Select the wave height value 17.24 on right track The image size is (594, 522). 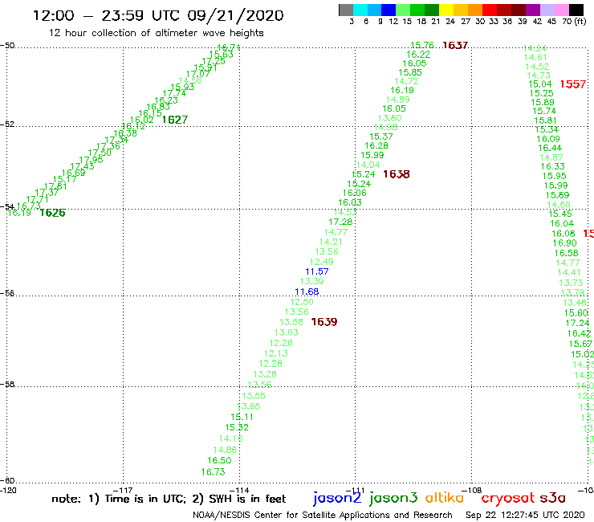pos(577,323)
